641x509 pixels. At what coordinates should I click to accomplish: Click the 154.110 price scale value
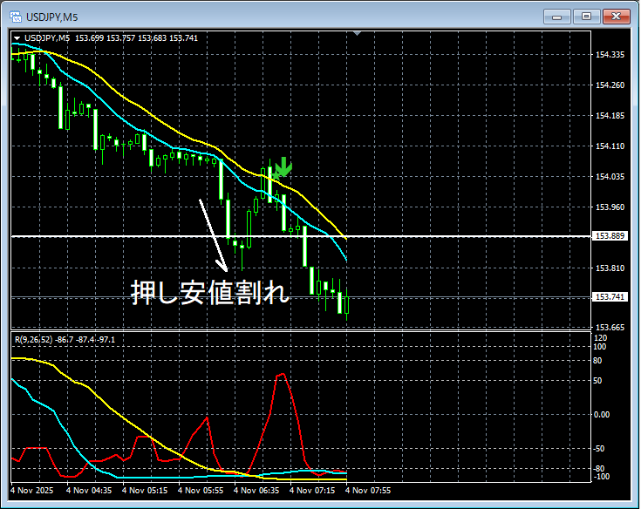610,146
